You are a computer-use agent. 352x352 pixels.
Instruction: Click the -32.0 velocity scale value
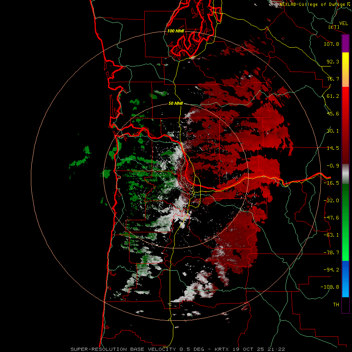[x=331, y=201]
